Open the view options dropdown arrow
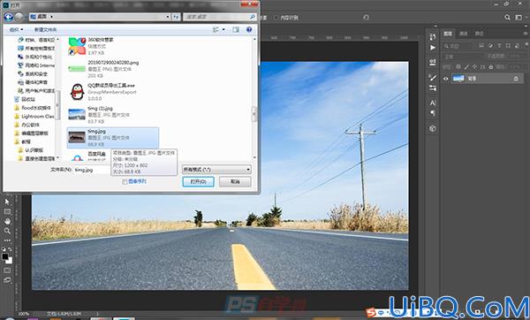Image resolution: width=530 pixels, height=320 pixels. click(223, 30)
